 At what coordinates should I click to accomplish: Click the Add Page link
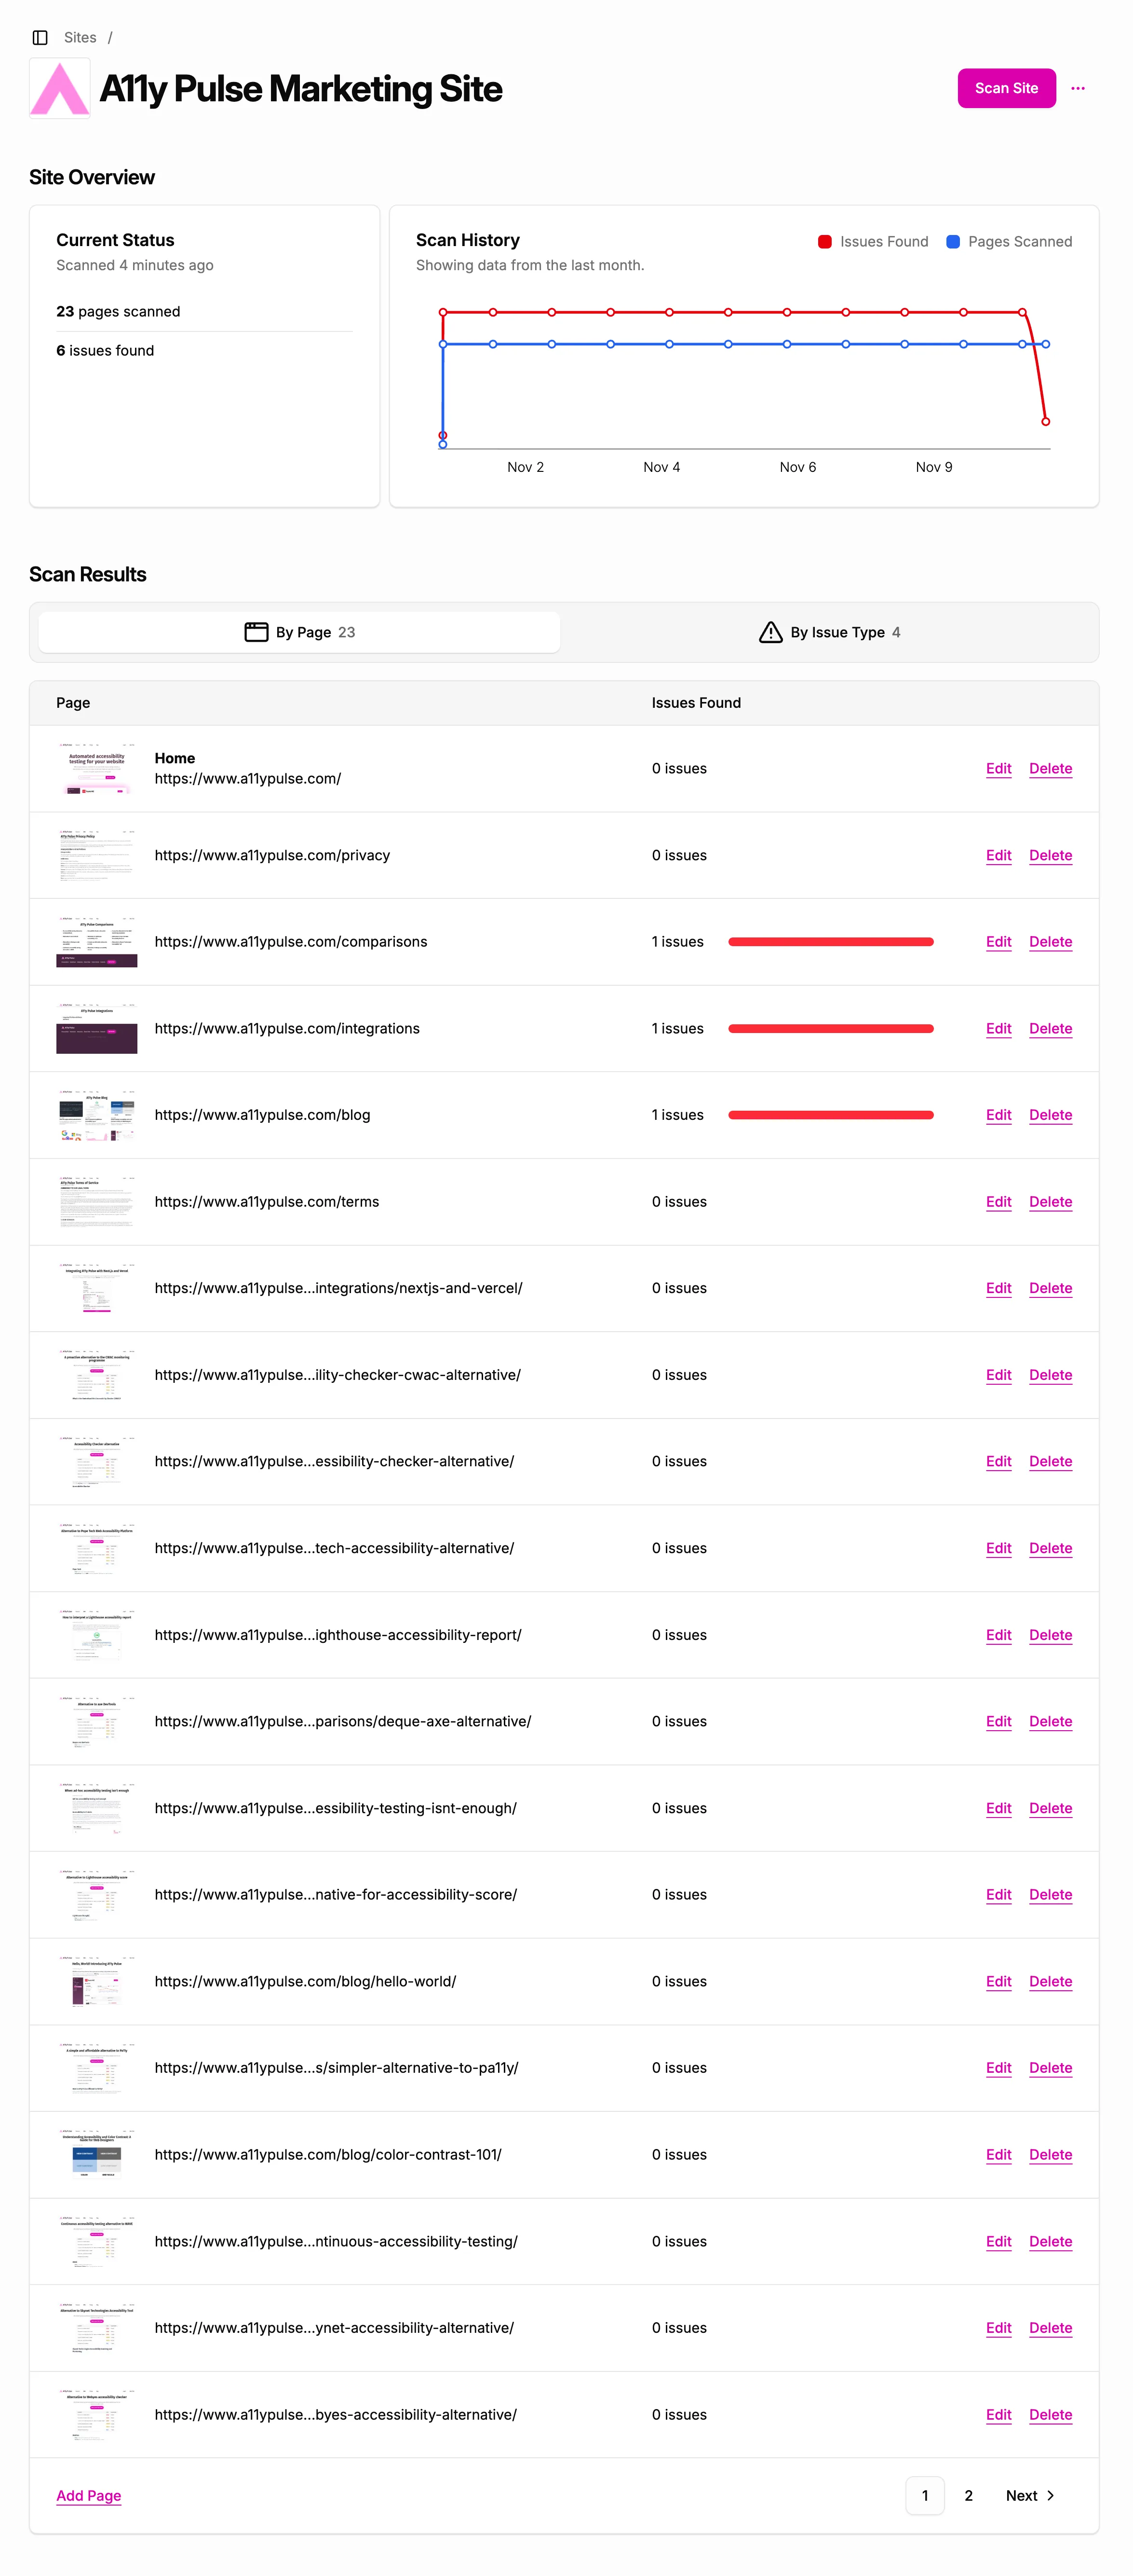click(x=88, y=2495)
